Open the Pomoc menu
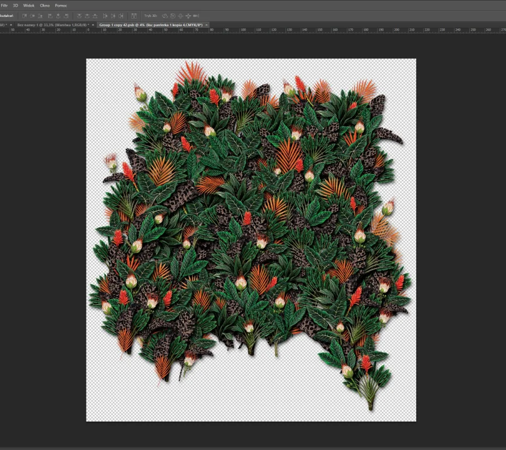Image resolution: width=506 pixels, height=450 pixels. pos(61,5)
